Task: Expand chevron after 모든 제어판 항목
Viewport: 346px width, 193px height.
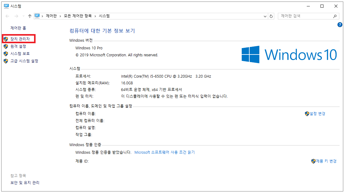Action: (95, 16)
